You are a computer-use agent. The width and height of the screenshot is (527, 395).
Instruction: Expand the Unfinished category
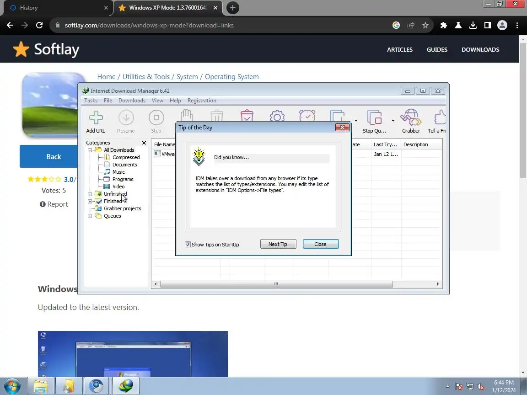[x=90, y=194]
